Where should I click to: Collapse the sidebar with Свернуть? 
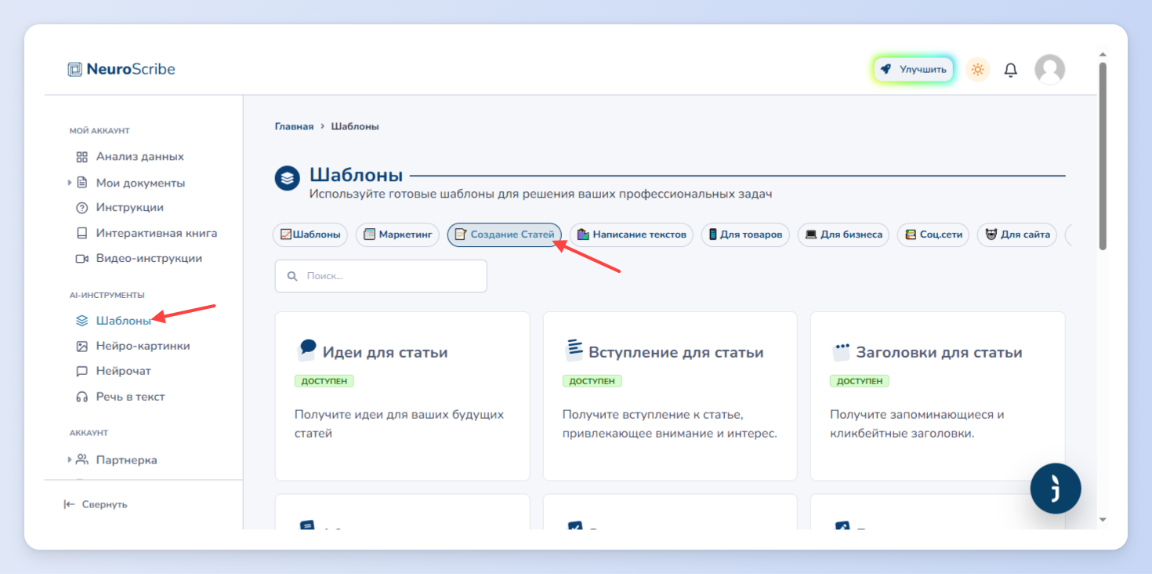(96, 504)
